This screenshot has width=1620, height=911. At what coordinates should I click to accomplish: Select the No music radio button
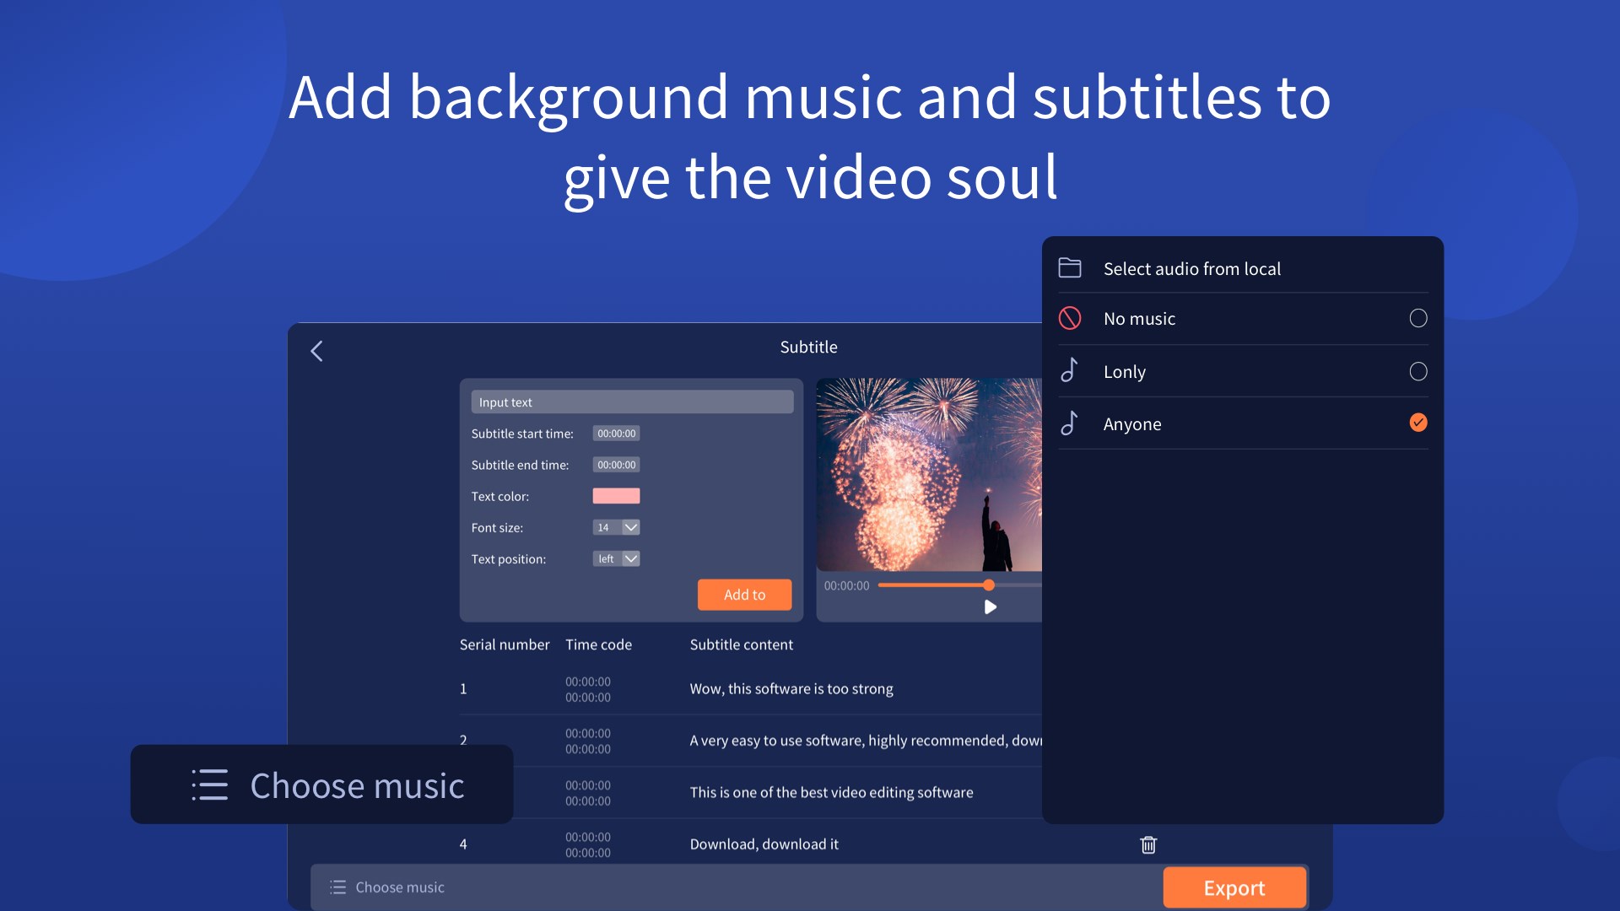pos(1418,318)
